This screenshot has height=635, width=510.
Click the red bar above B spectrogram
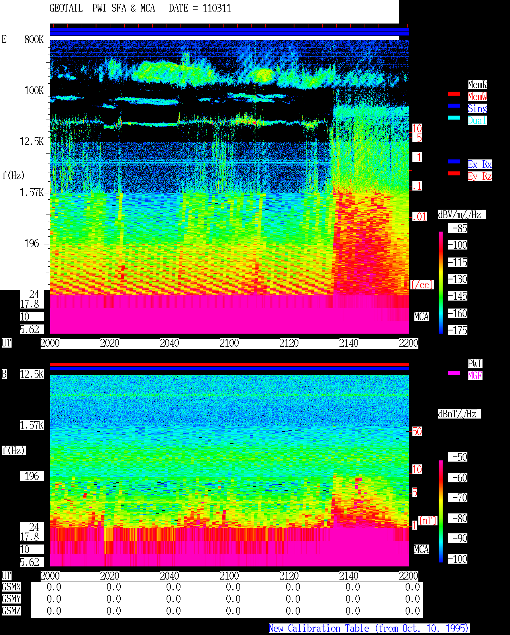pyautogui.click(x=229, y=364)
